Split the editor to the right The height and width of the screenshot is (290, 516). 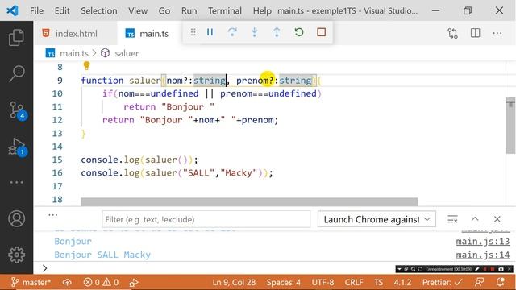coord(475,33)
